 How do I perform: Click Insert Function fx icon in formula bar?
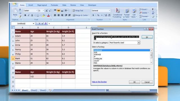[46, 24]
